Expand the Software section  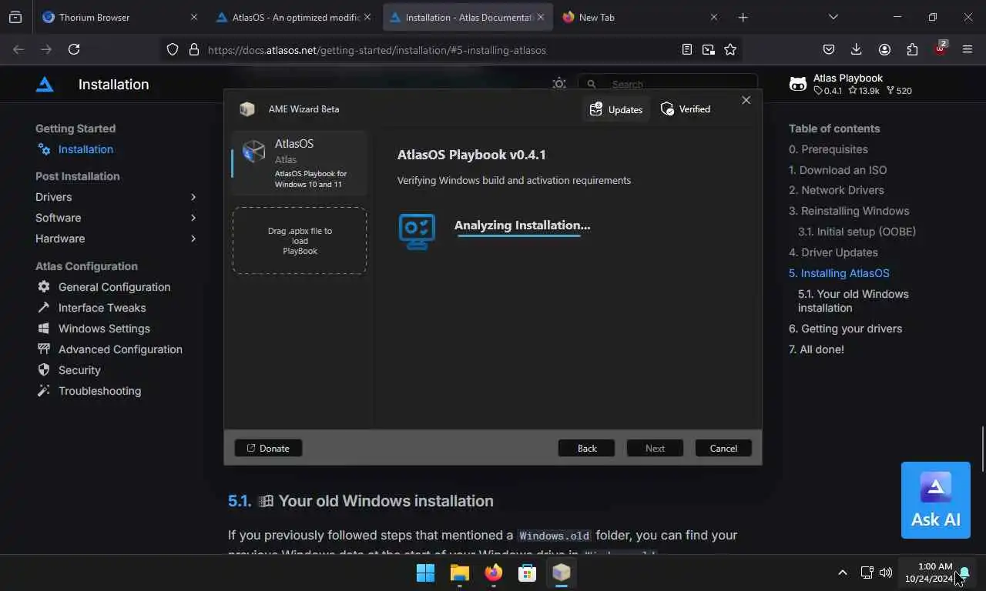(116, 218)
